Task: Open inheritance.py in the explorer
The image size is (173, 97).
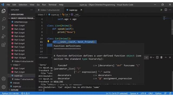Action: coord(21,22)
